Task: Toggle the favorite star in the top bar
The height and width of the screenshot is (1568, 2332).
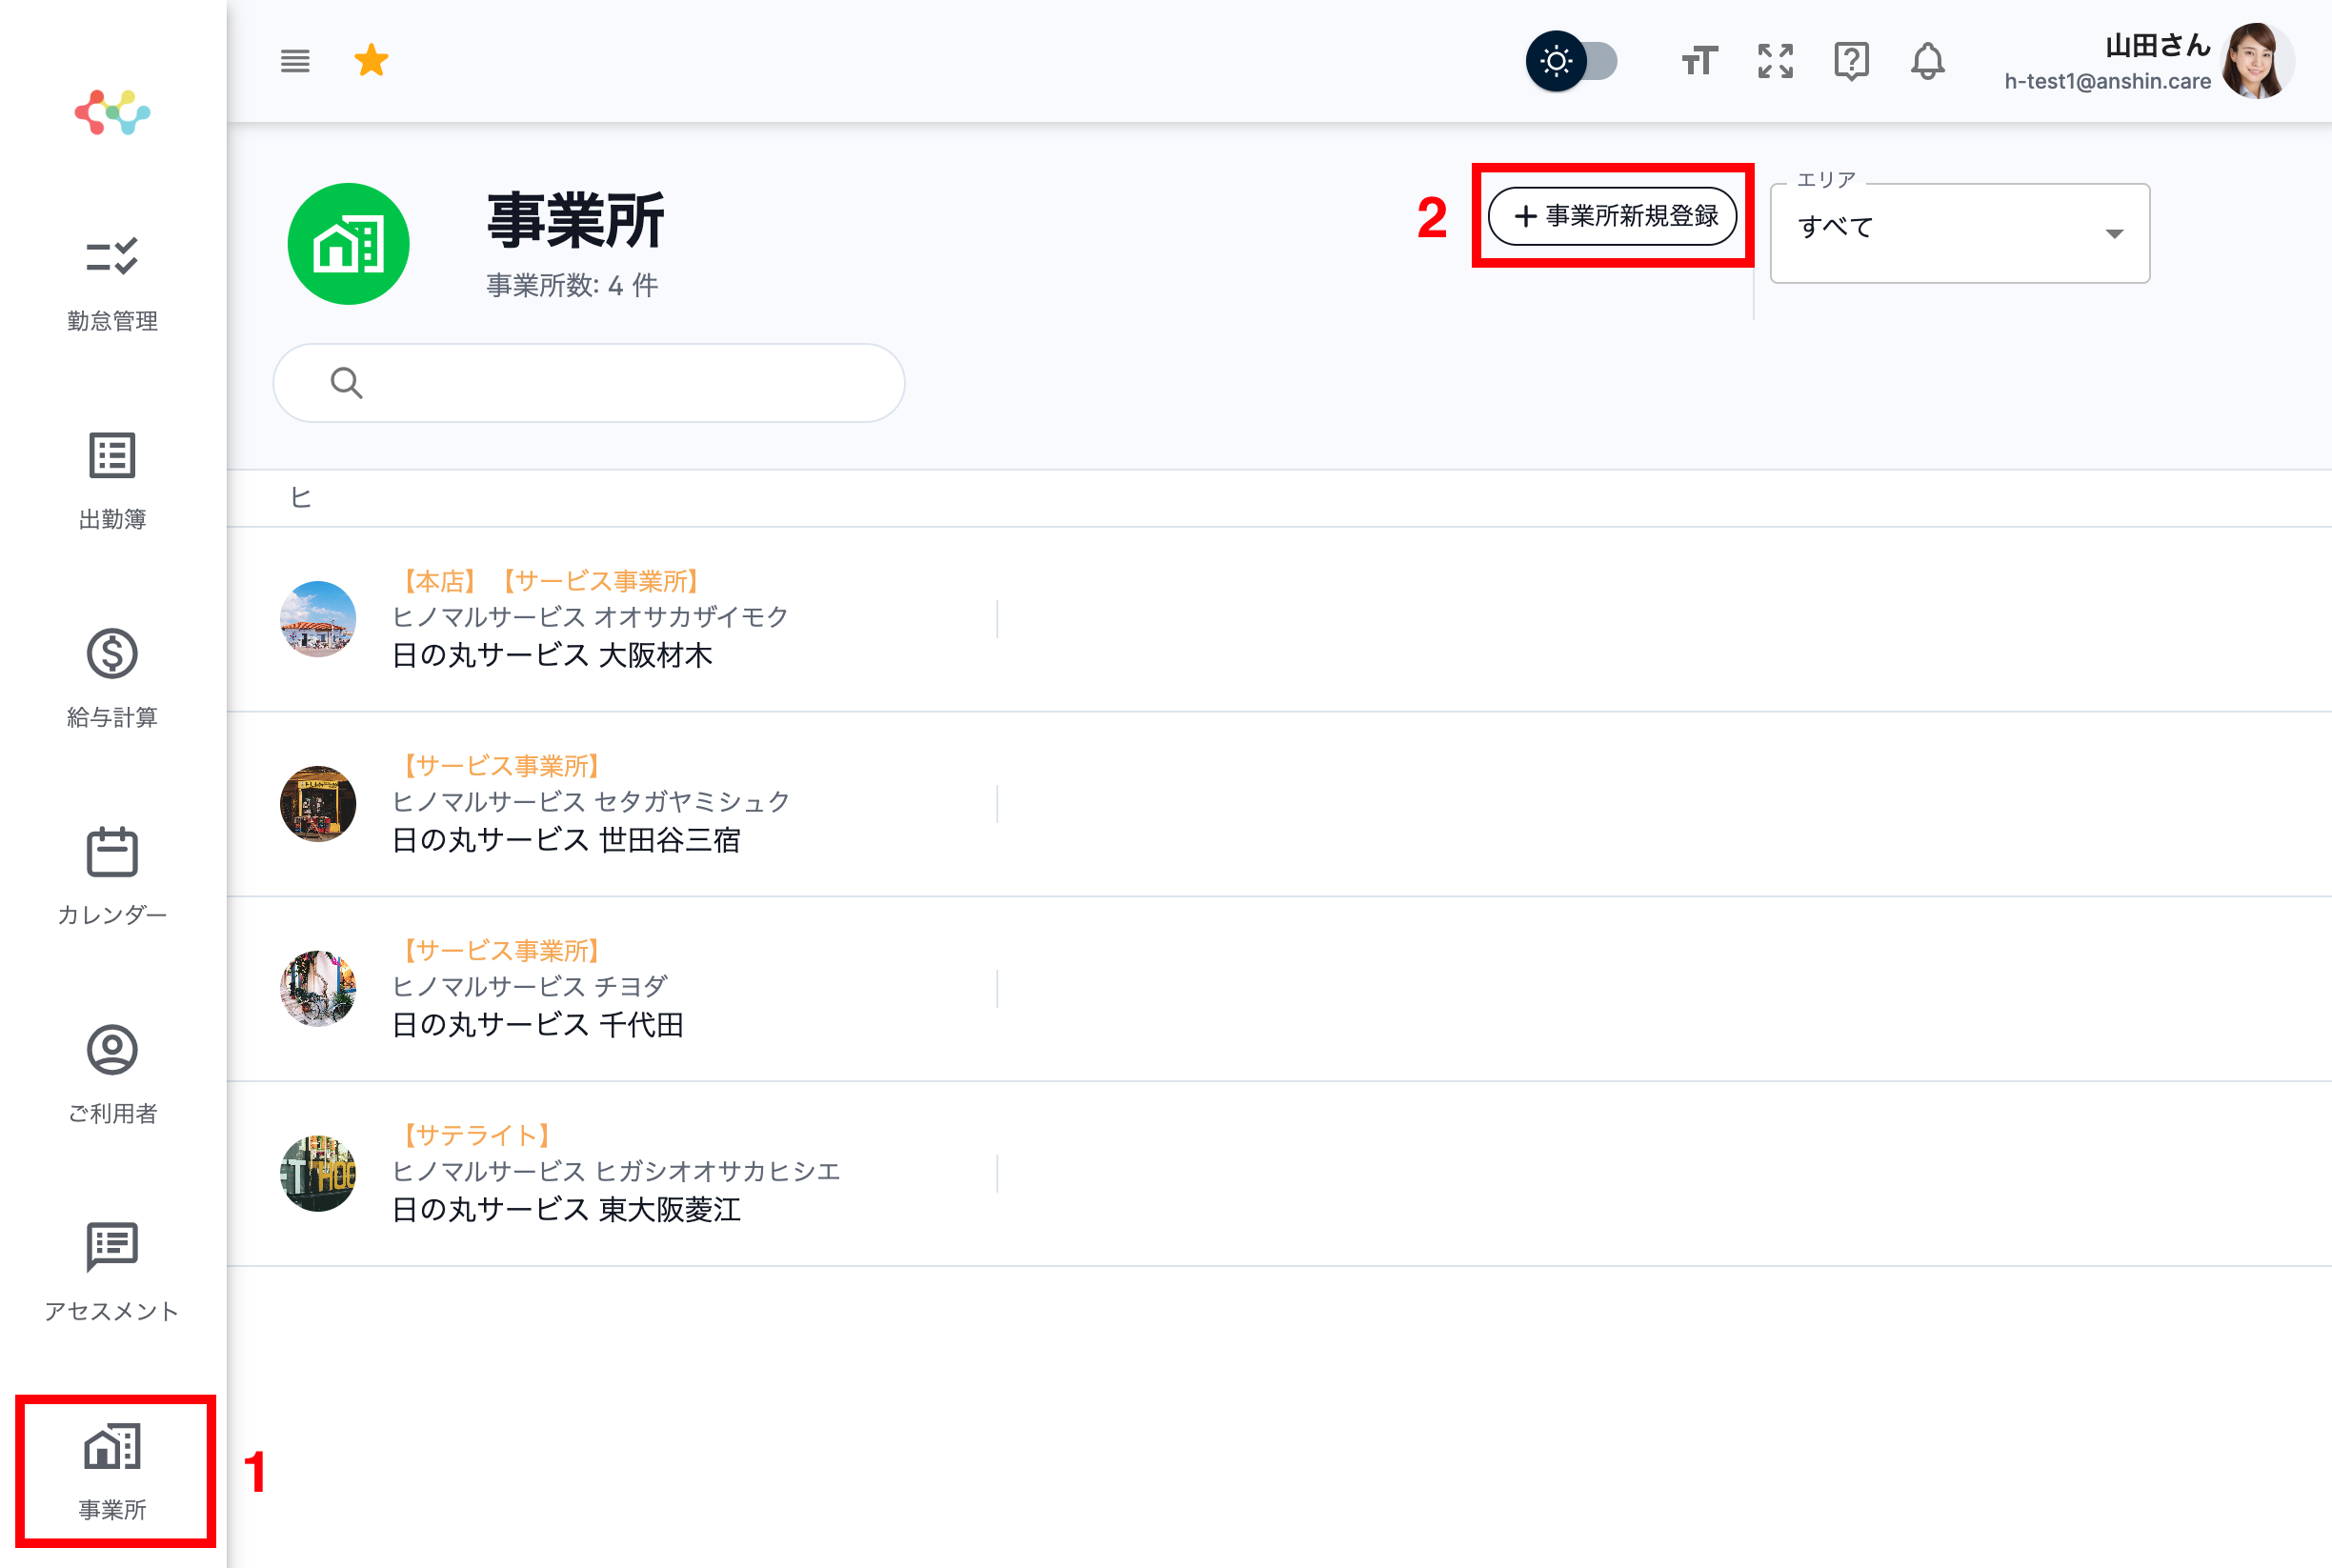Action: [372, 60]
